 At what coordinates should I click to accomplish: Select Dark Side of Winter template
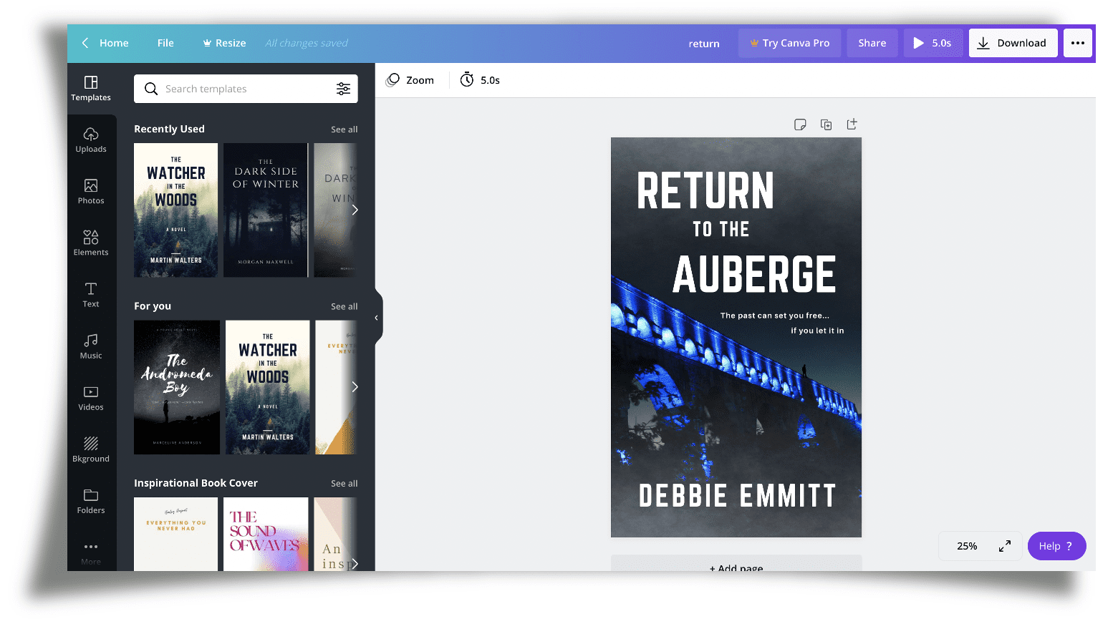266,210
